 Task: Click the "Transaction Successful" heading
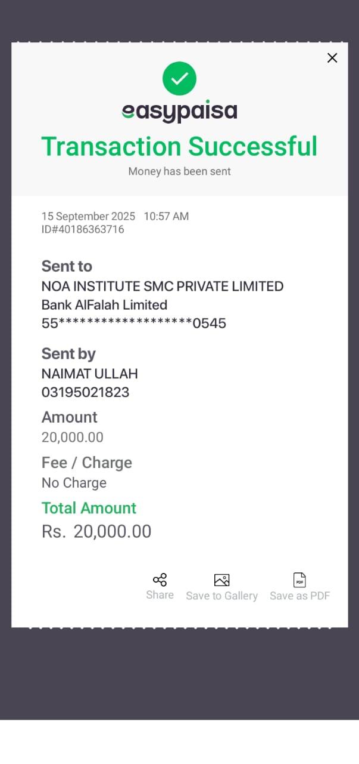coord(179,146)
